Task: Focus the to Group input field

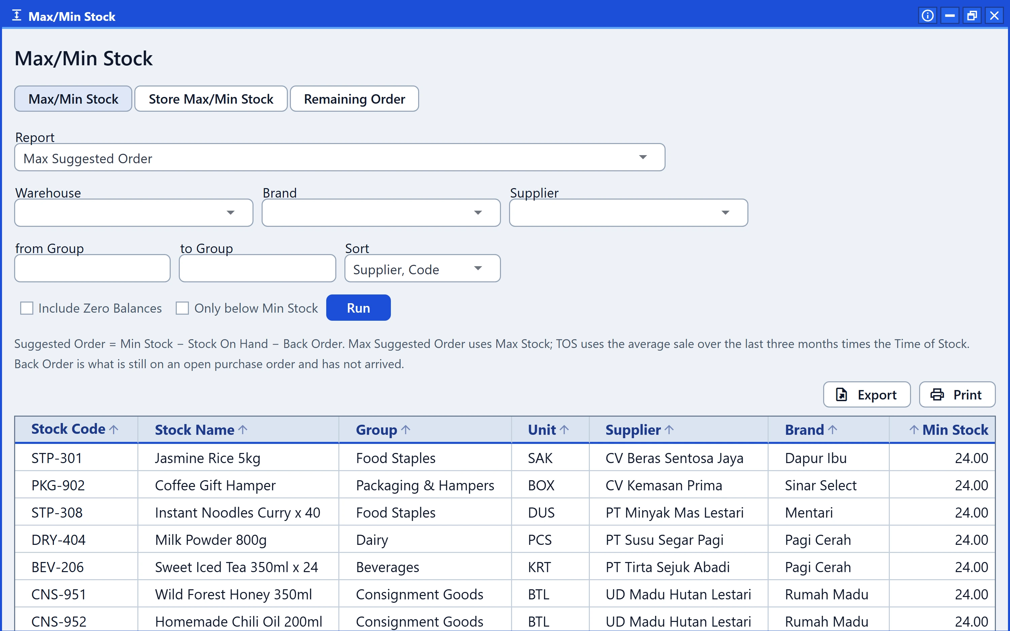Action: tap(258, 268)
